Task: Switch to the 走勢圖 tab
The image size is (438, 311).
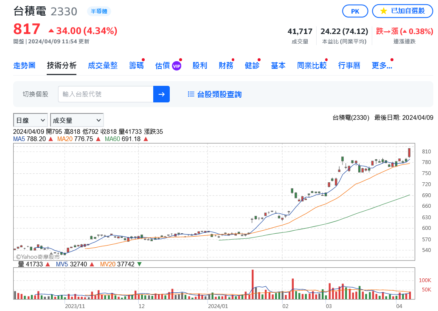Action: [x=24, y=65]
